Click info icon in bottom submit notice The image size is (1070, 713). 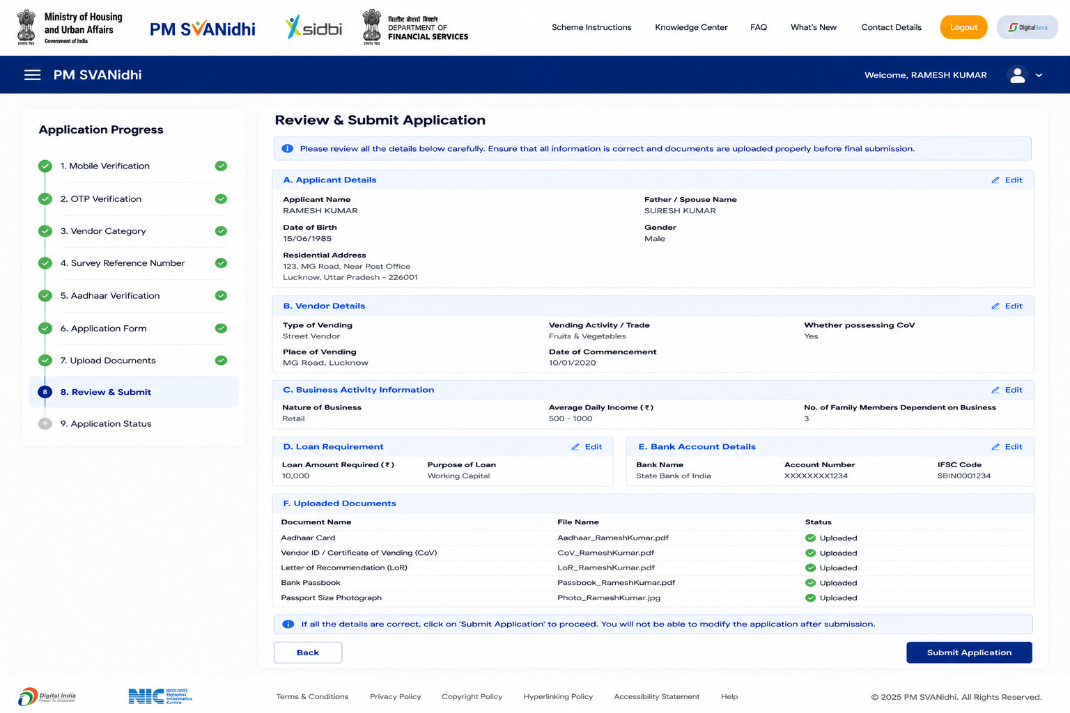288,624
